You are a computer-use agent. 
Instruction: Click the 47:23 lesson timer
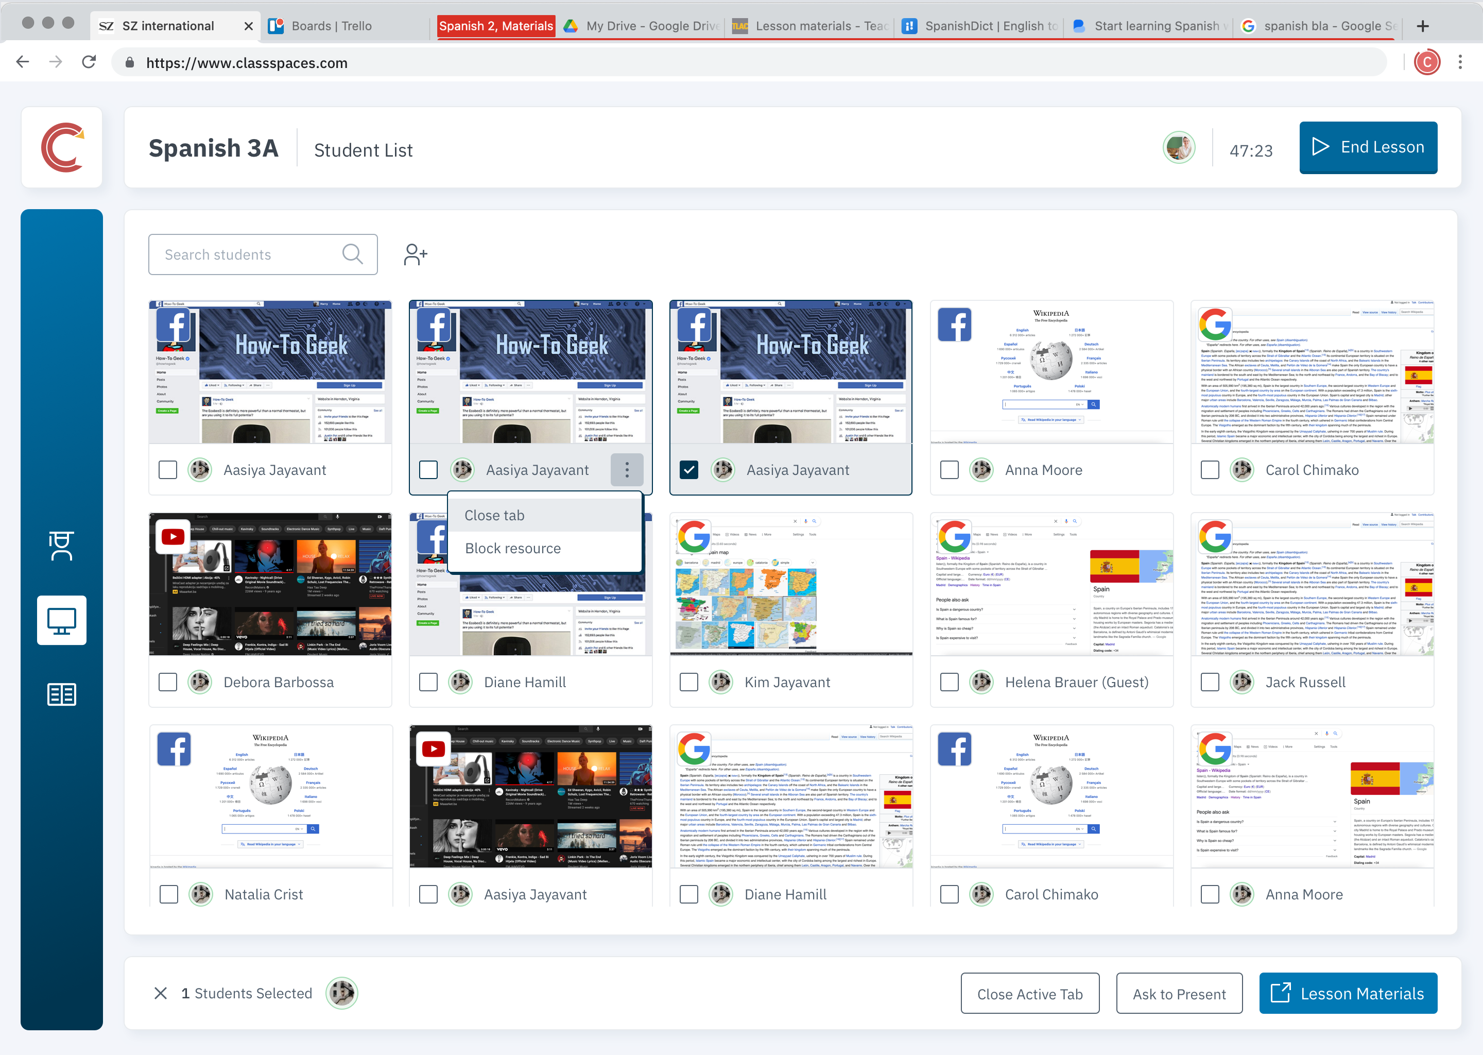(x=1251, y=151)
